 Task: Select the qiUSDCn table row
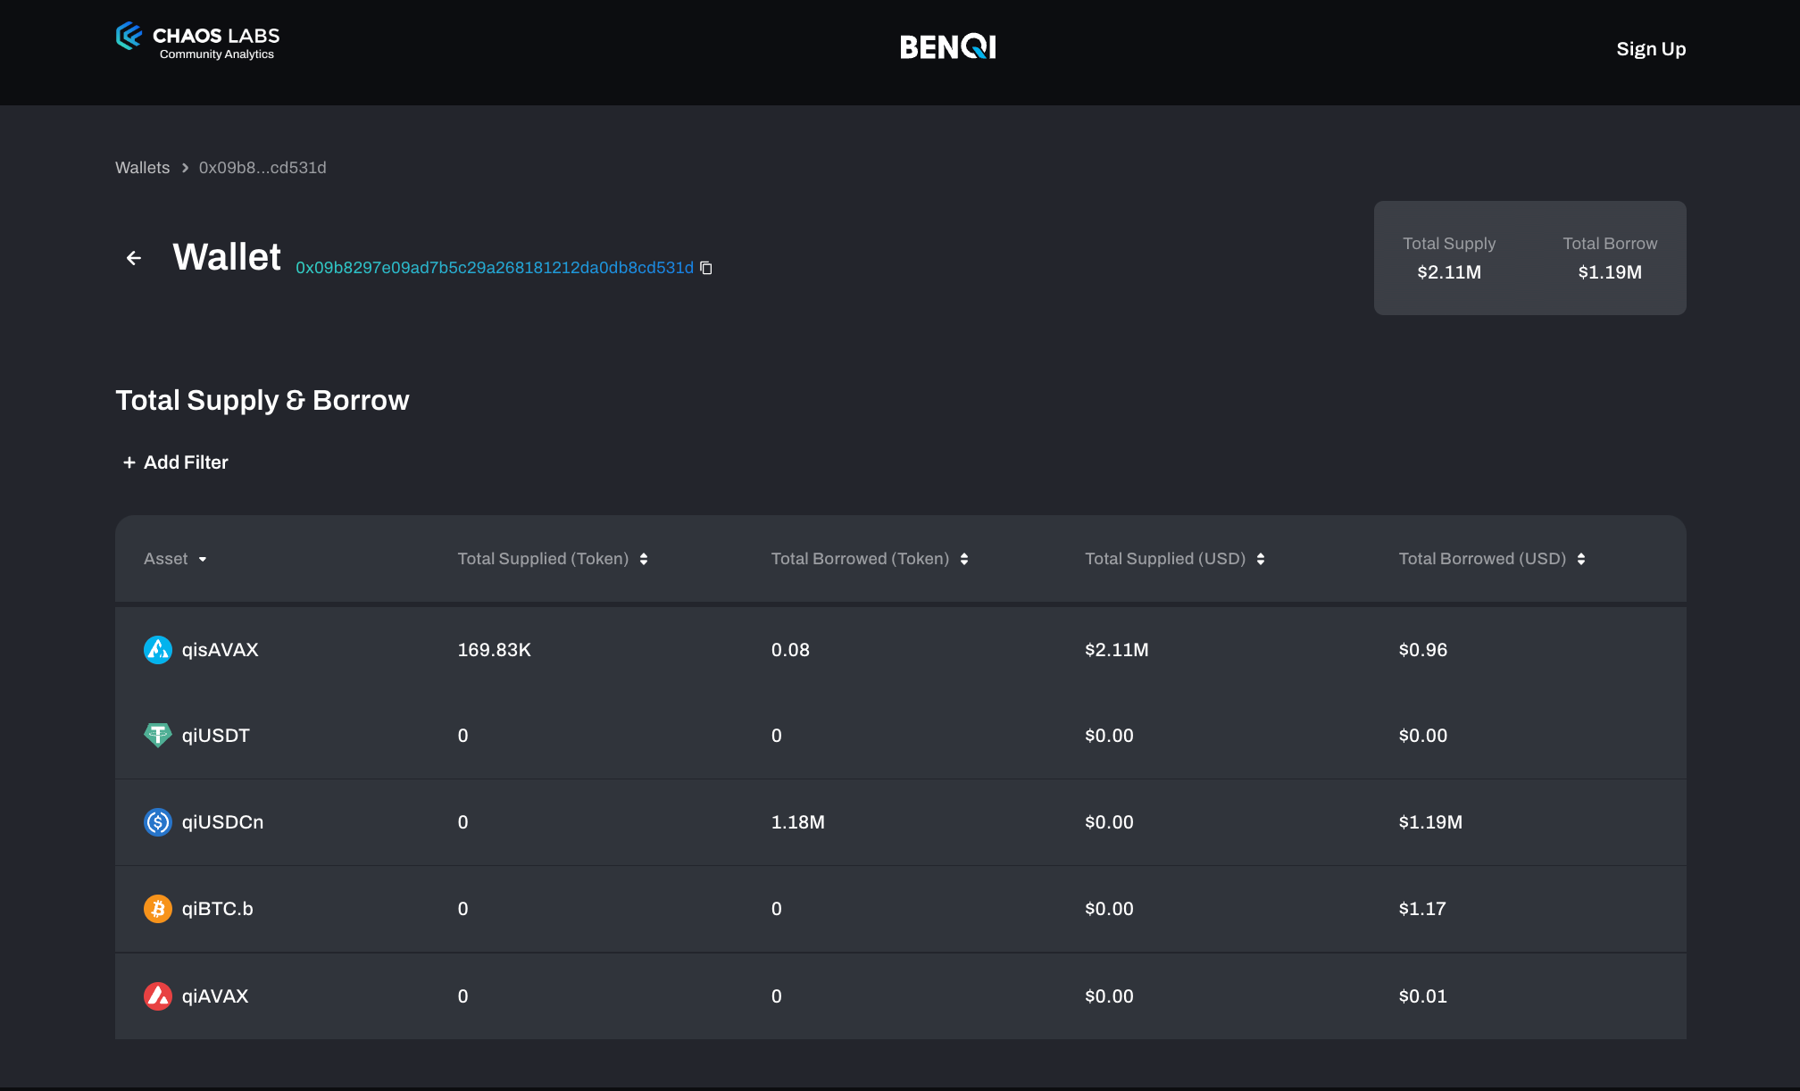(x=900, y=822)
